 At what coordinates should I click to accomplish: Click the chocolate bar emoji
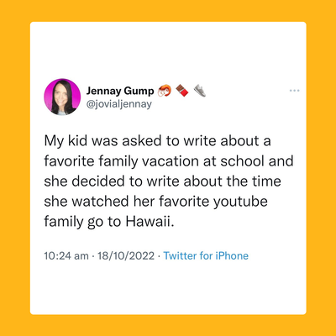182,91
